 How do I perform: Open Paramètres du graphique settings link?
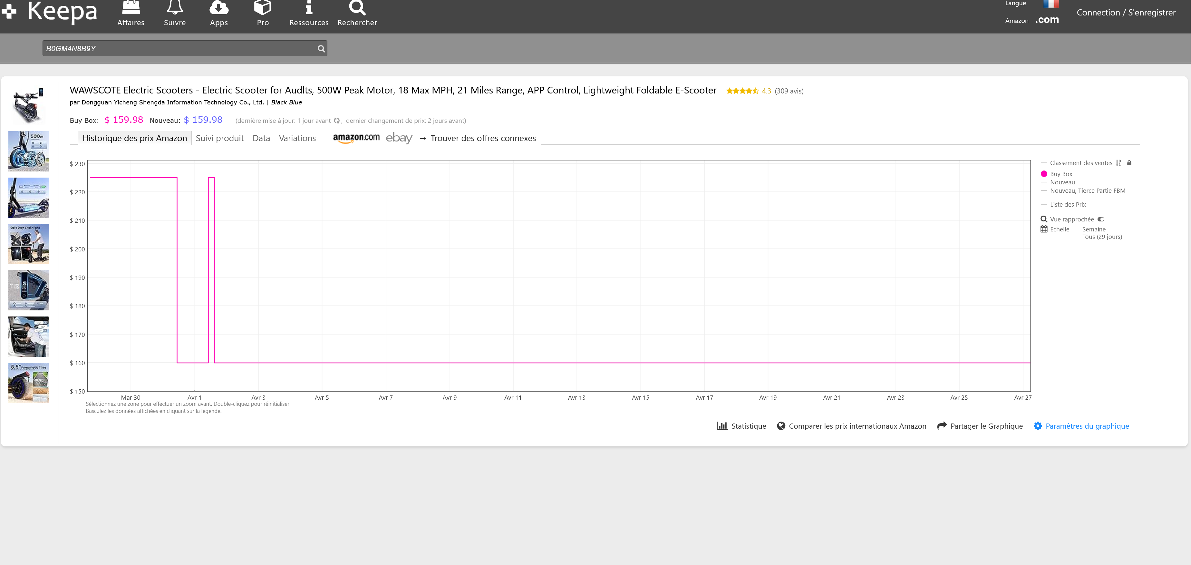[1087, 426]
